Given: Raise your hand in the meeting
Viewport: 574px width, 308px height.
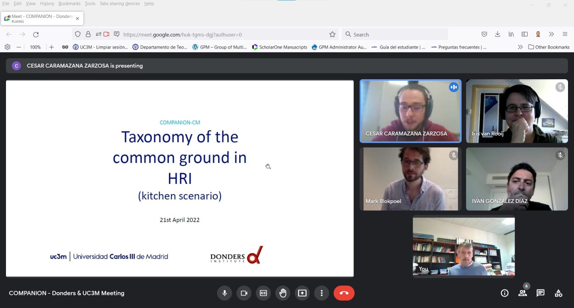Looking at the screenshot, I should pos(283,293).
